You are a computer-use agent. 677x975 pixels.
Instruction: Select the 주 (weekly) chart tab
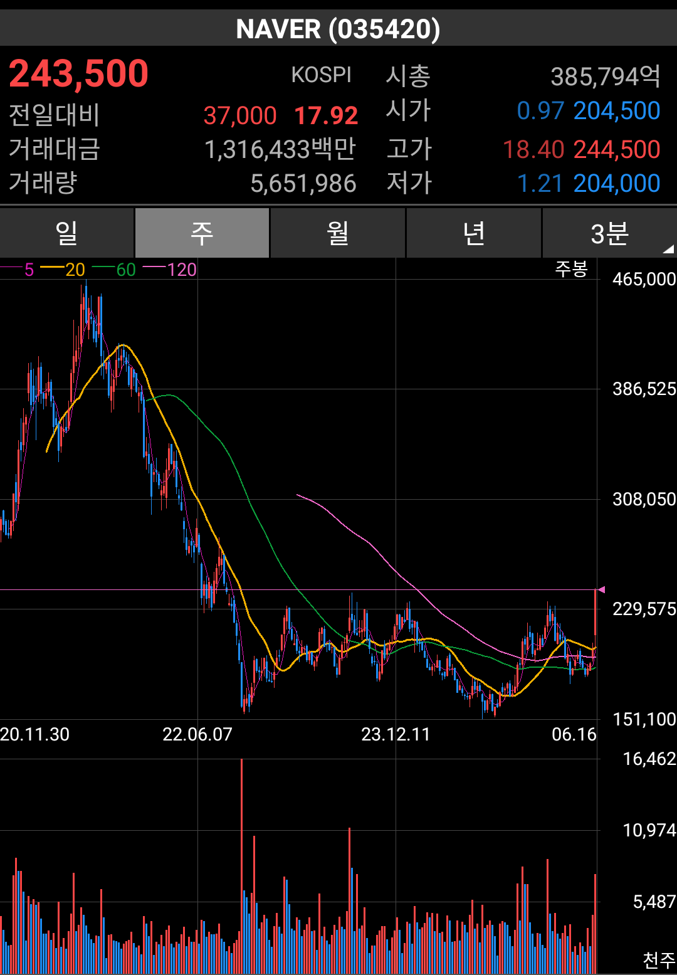[202, 233]
